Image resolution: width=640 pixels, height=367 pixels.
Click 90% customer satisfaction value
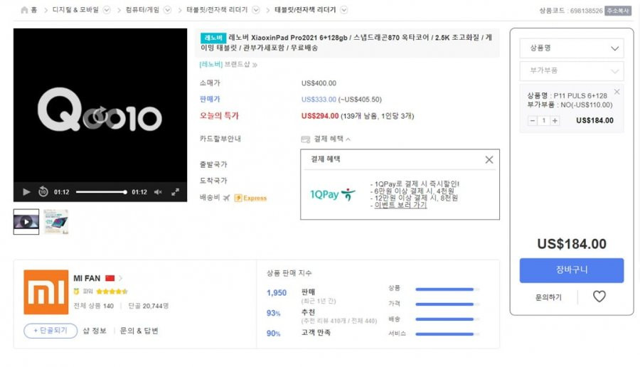274,334
